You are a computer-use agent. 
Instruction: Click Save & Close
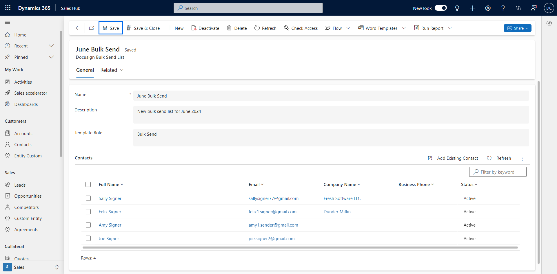click(146, 28)
